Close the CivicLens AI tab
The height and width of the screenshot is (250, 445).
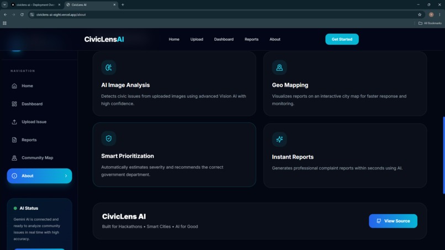pyautogui.click(x=114, y=5)
